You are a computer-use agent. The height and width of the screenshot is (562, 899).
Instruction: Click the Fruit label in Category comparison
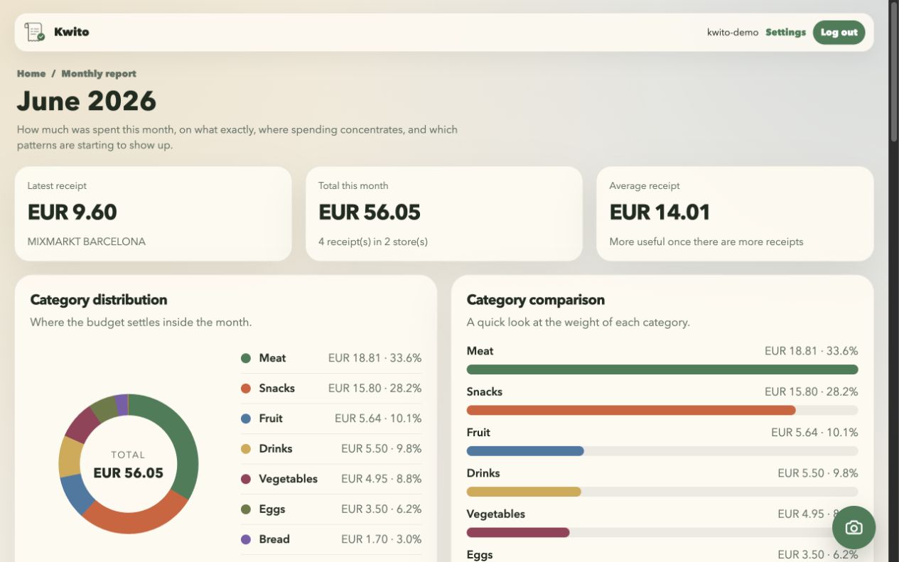point(478,432)
